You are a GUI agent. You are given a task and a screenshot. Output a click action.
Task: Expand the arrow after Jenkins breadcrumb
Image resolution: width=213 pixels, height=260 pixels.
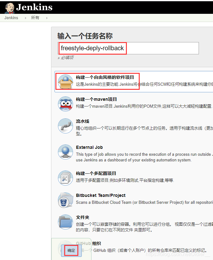pos(25,18)
